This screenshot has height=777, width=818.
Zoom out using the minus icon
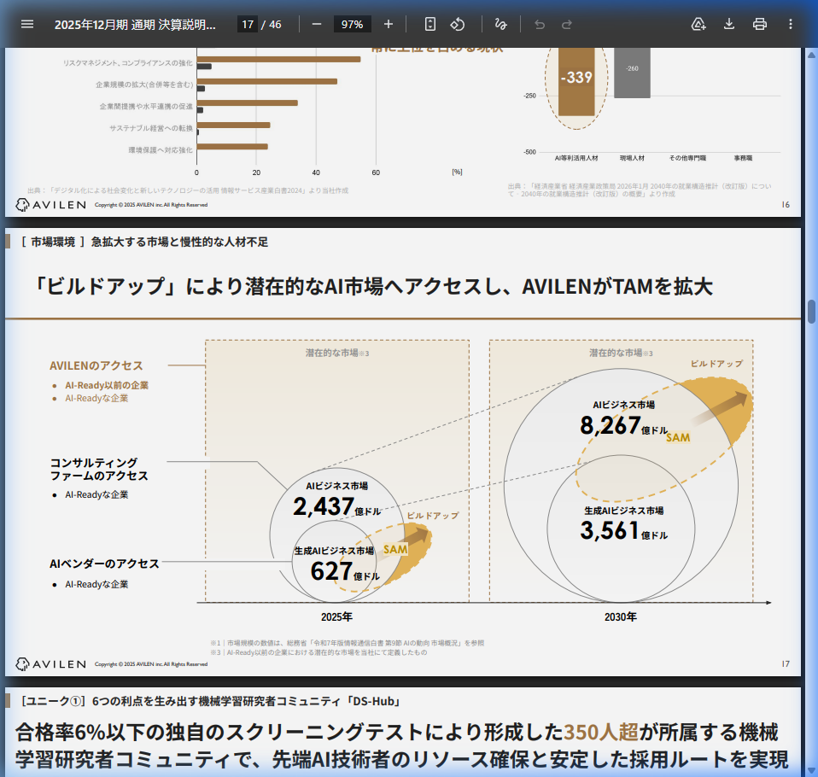[317, 24]
